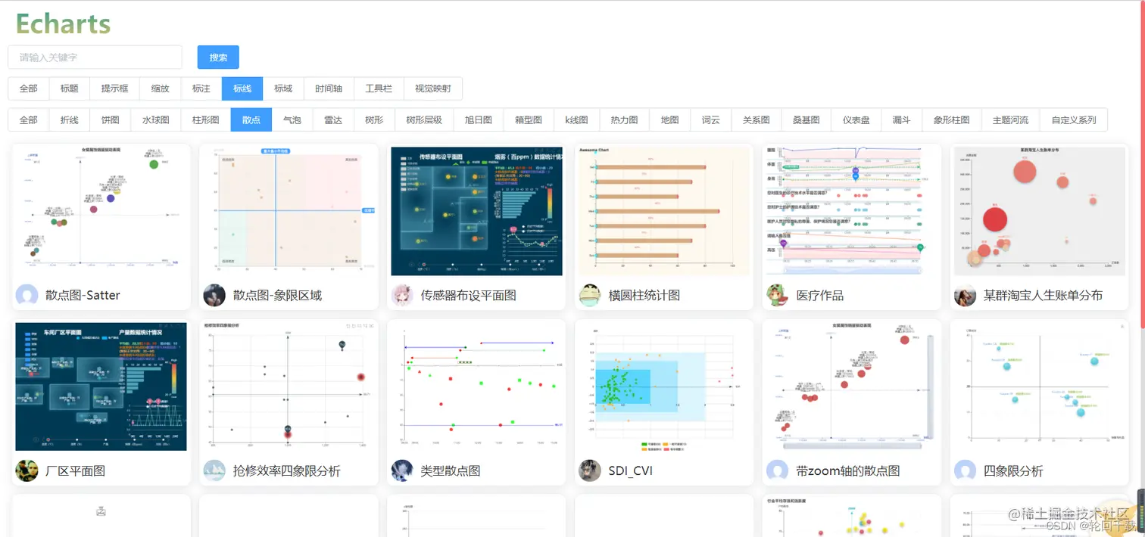
Task: Click the 请输入关键字 search input field
Action: tap(95, 57)
